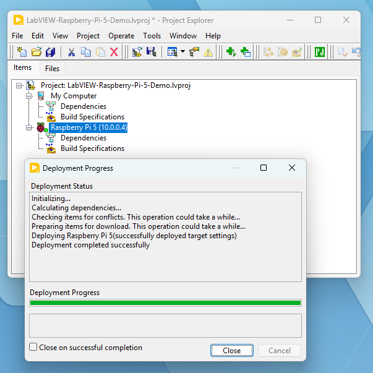
Task: Select Build Specifications under My Computer
Action: point(92,117)
